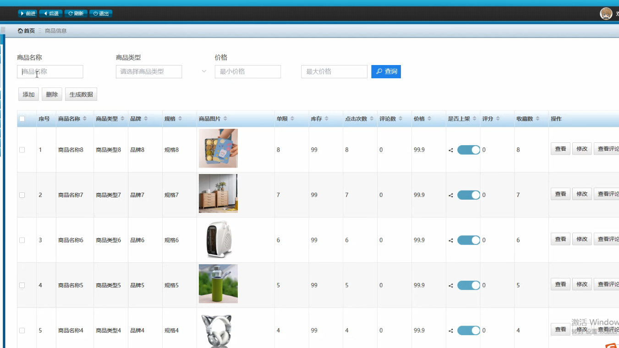Sort by 库存 column arrows
This screenshot has height=348, width=619.
coord(326,119)
